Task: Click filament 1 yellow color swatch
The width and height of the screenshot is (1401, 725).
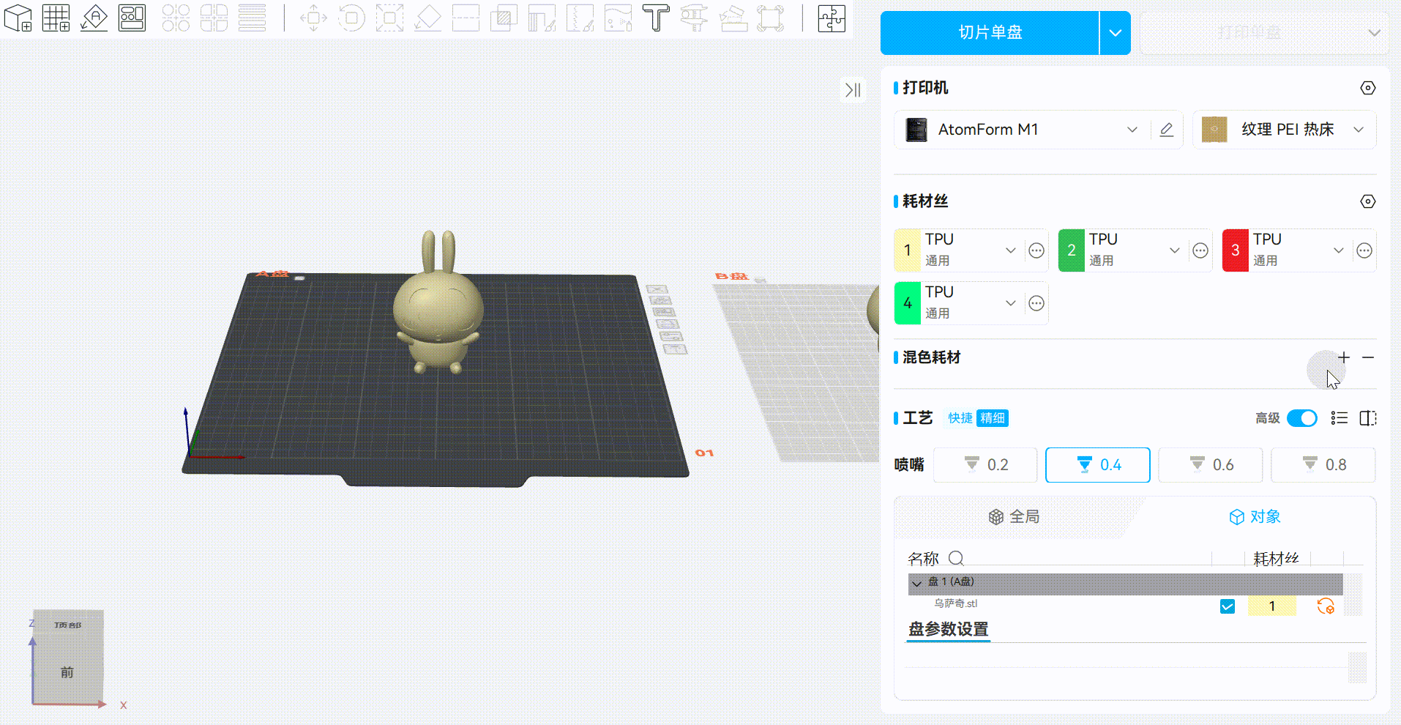Action: point(908,250)
